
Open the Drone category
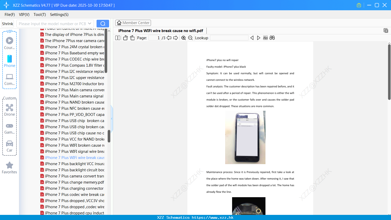click(9, 110)
